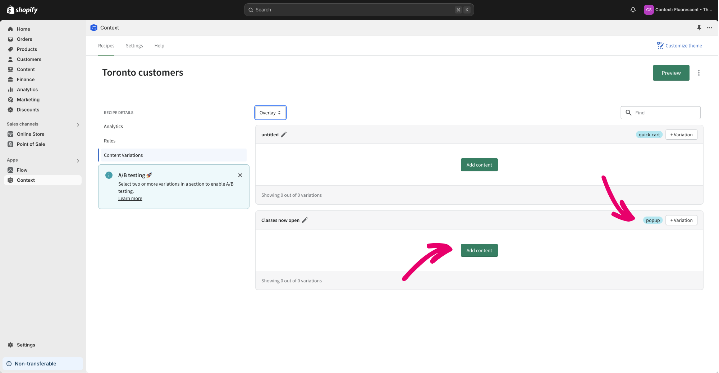This screenshot has width=719, height=373.
Task: Open the vertical three-dot menu beside Preview
Action: tap(699, 73)
